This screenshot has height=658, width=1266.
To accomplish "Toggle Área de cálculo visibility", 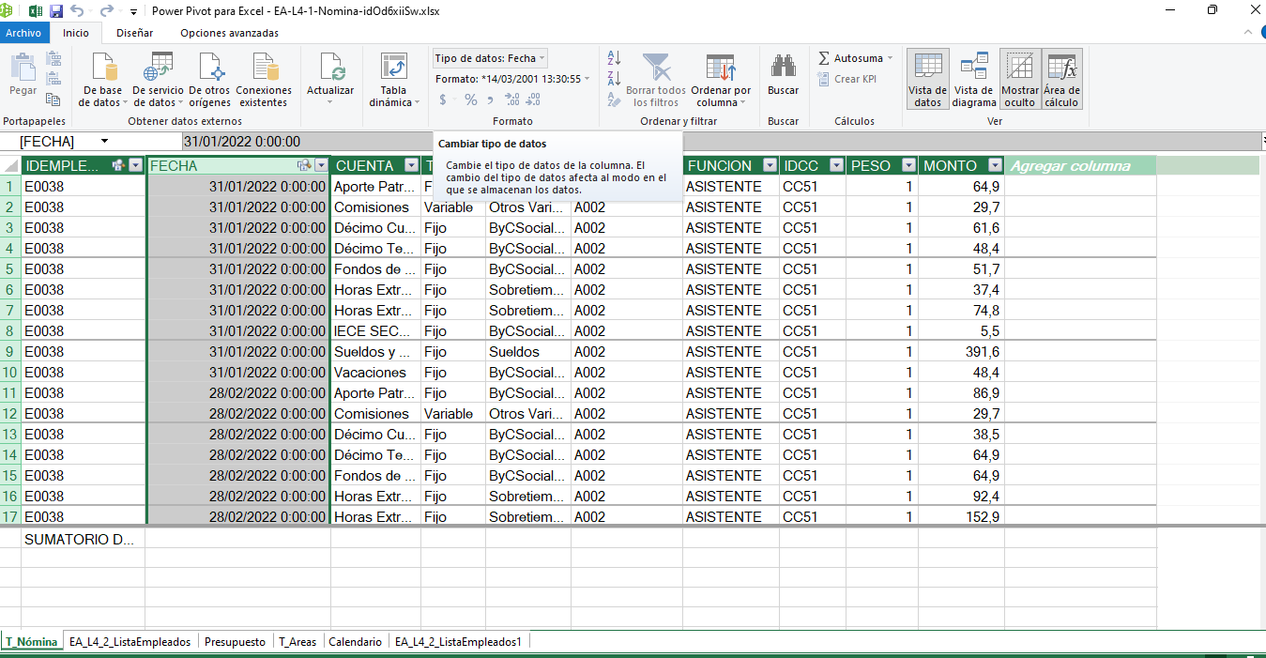I will [1061, 69].
